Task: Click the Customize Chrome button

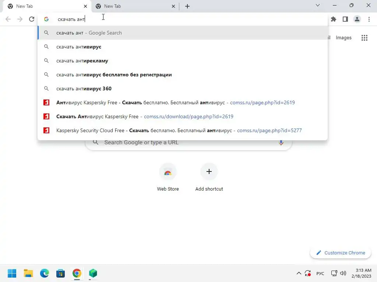Action: tap(341, 253)
